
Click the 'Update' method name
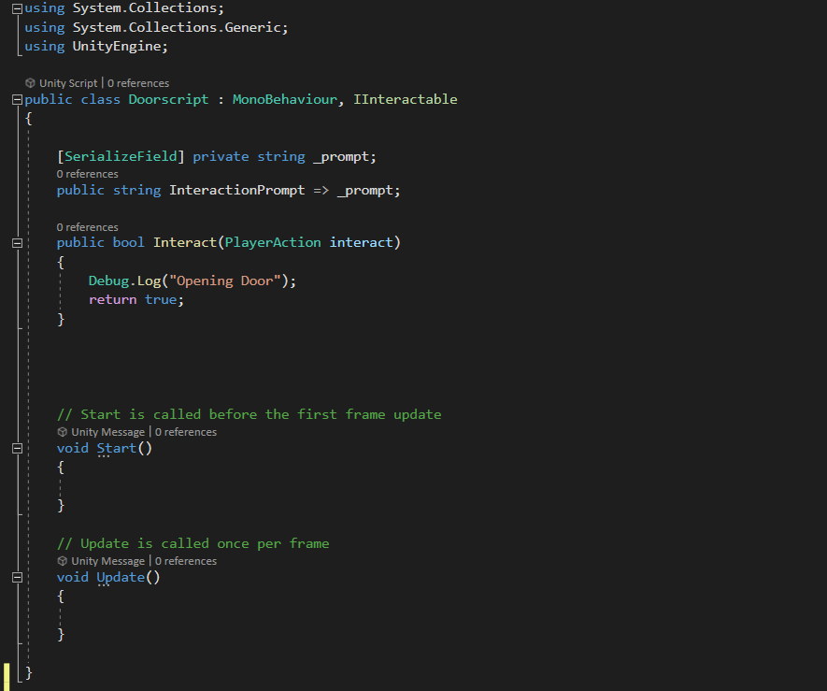(x=121, y=578)
